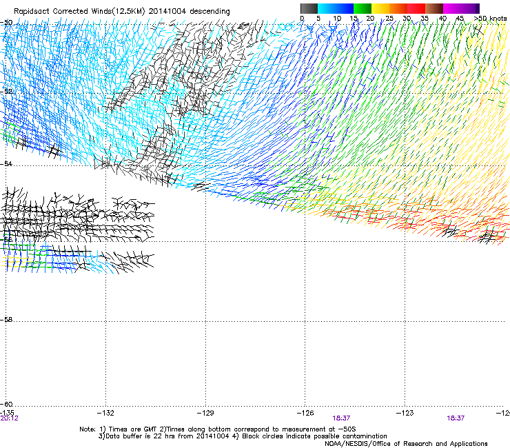Click the '-50' latitude axis label
Viewport: 510px width, 448px height.
(6, 23)
